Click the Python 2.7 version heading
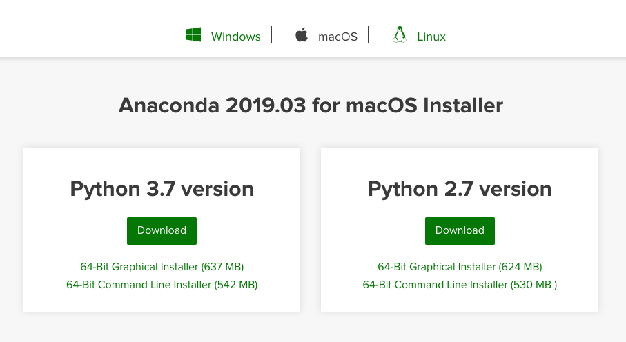This screenshot has width=626, height=342. tap(460, 189)
